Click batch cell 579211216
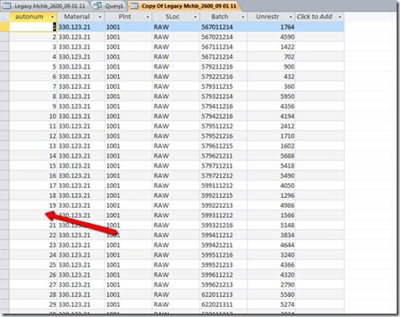 224,67
